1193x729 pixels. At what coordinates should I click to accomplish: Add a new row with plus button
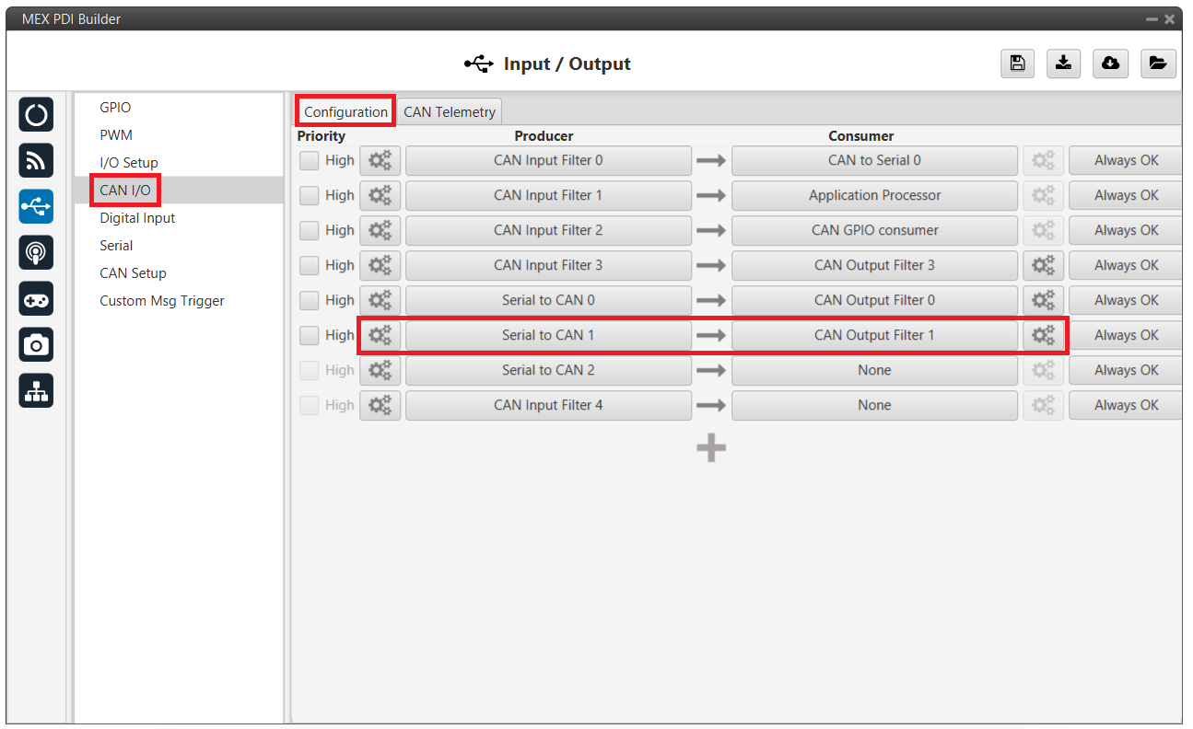pos(710,448)
